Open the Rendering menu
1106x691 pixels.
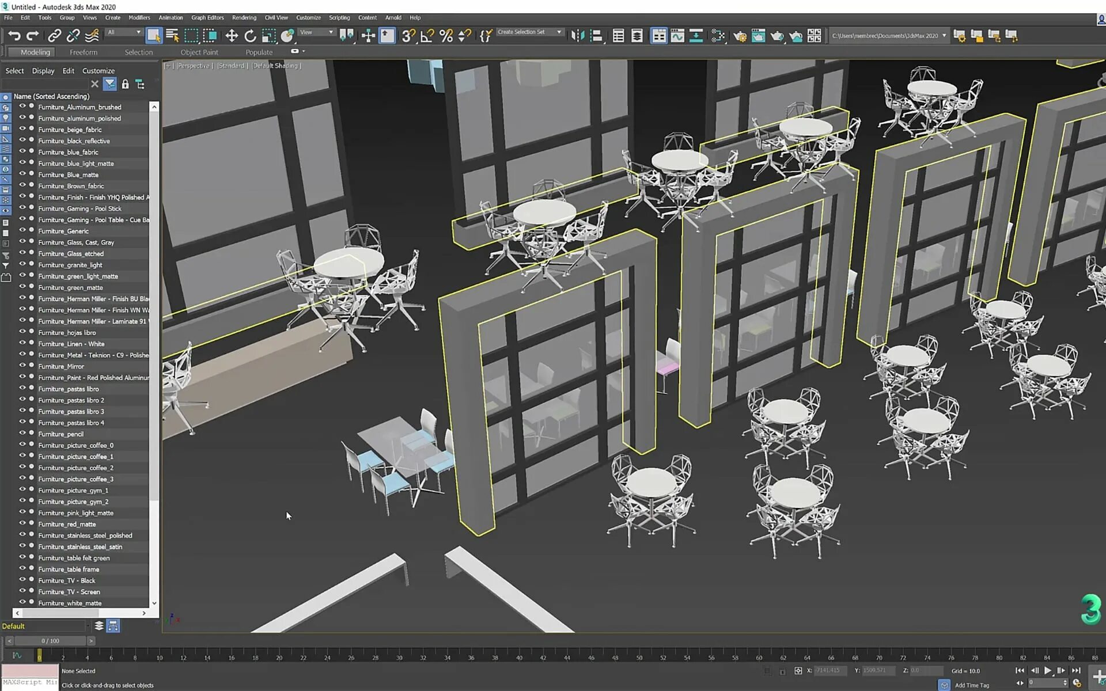coord(242,17)
